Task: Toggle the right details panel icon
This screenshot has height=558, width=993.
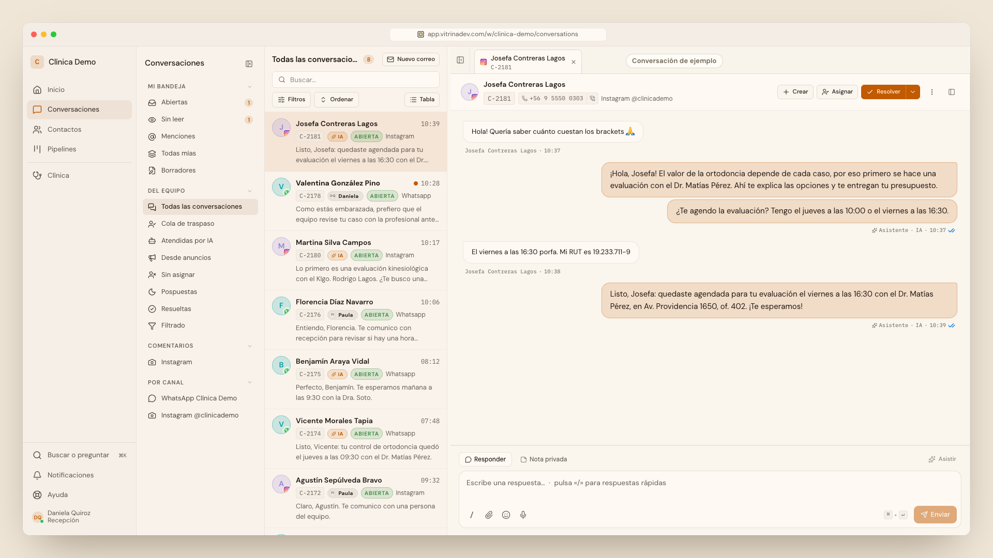Action: (x=952, y=92)
